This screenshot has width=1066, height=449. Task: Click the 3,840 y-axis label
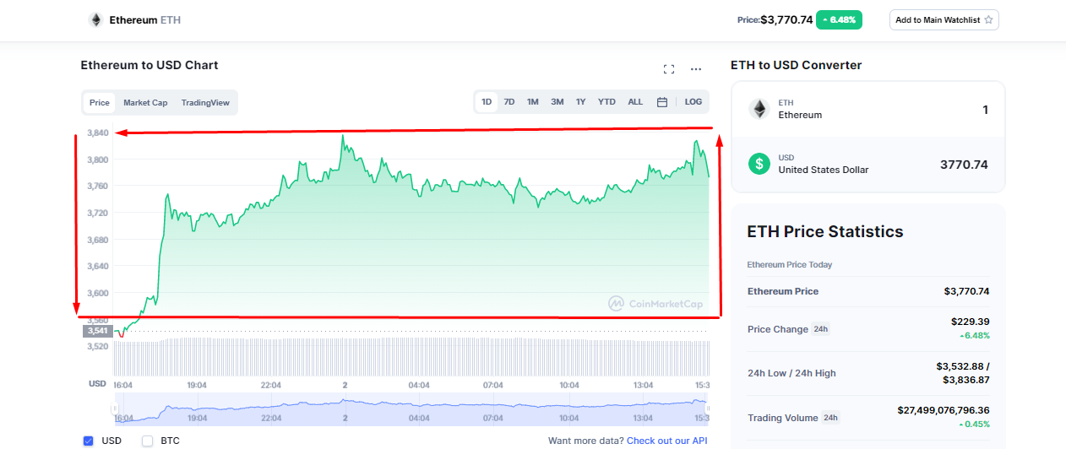(x=97, y=133)
